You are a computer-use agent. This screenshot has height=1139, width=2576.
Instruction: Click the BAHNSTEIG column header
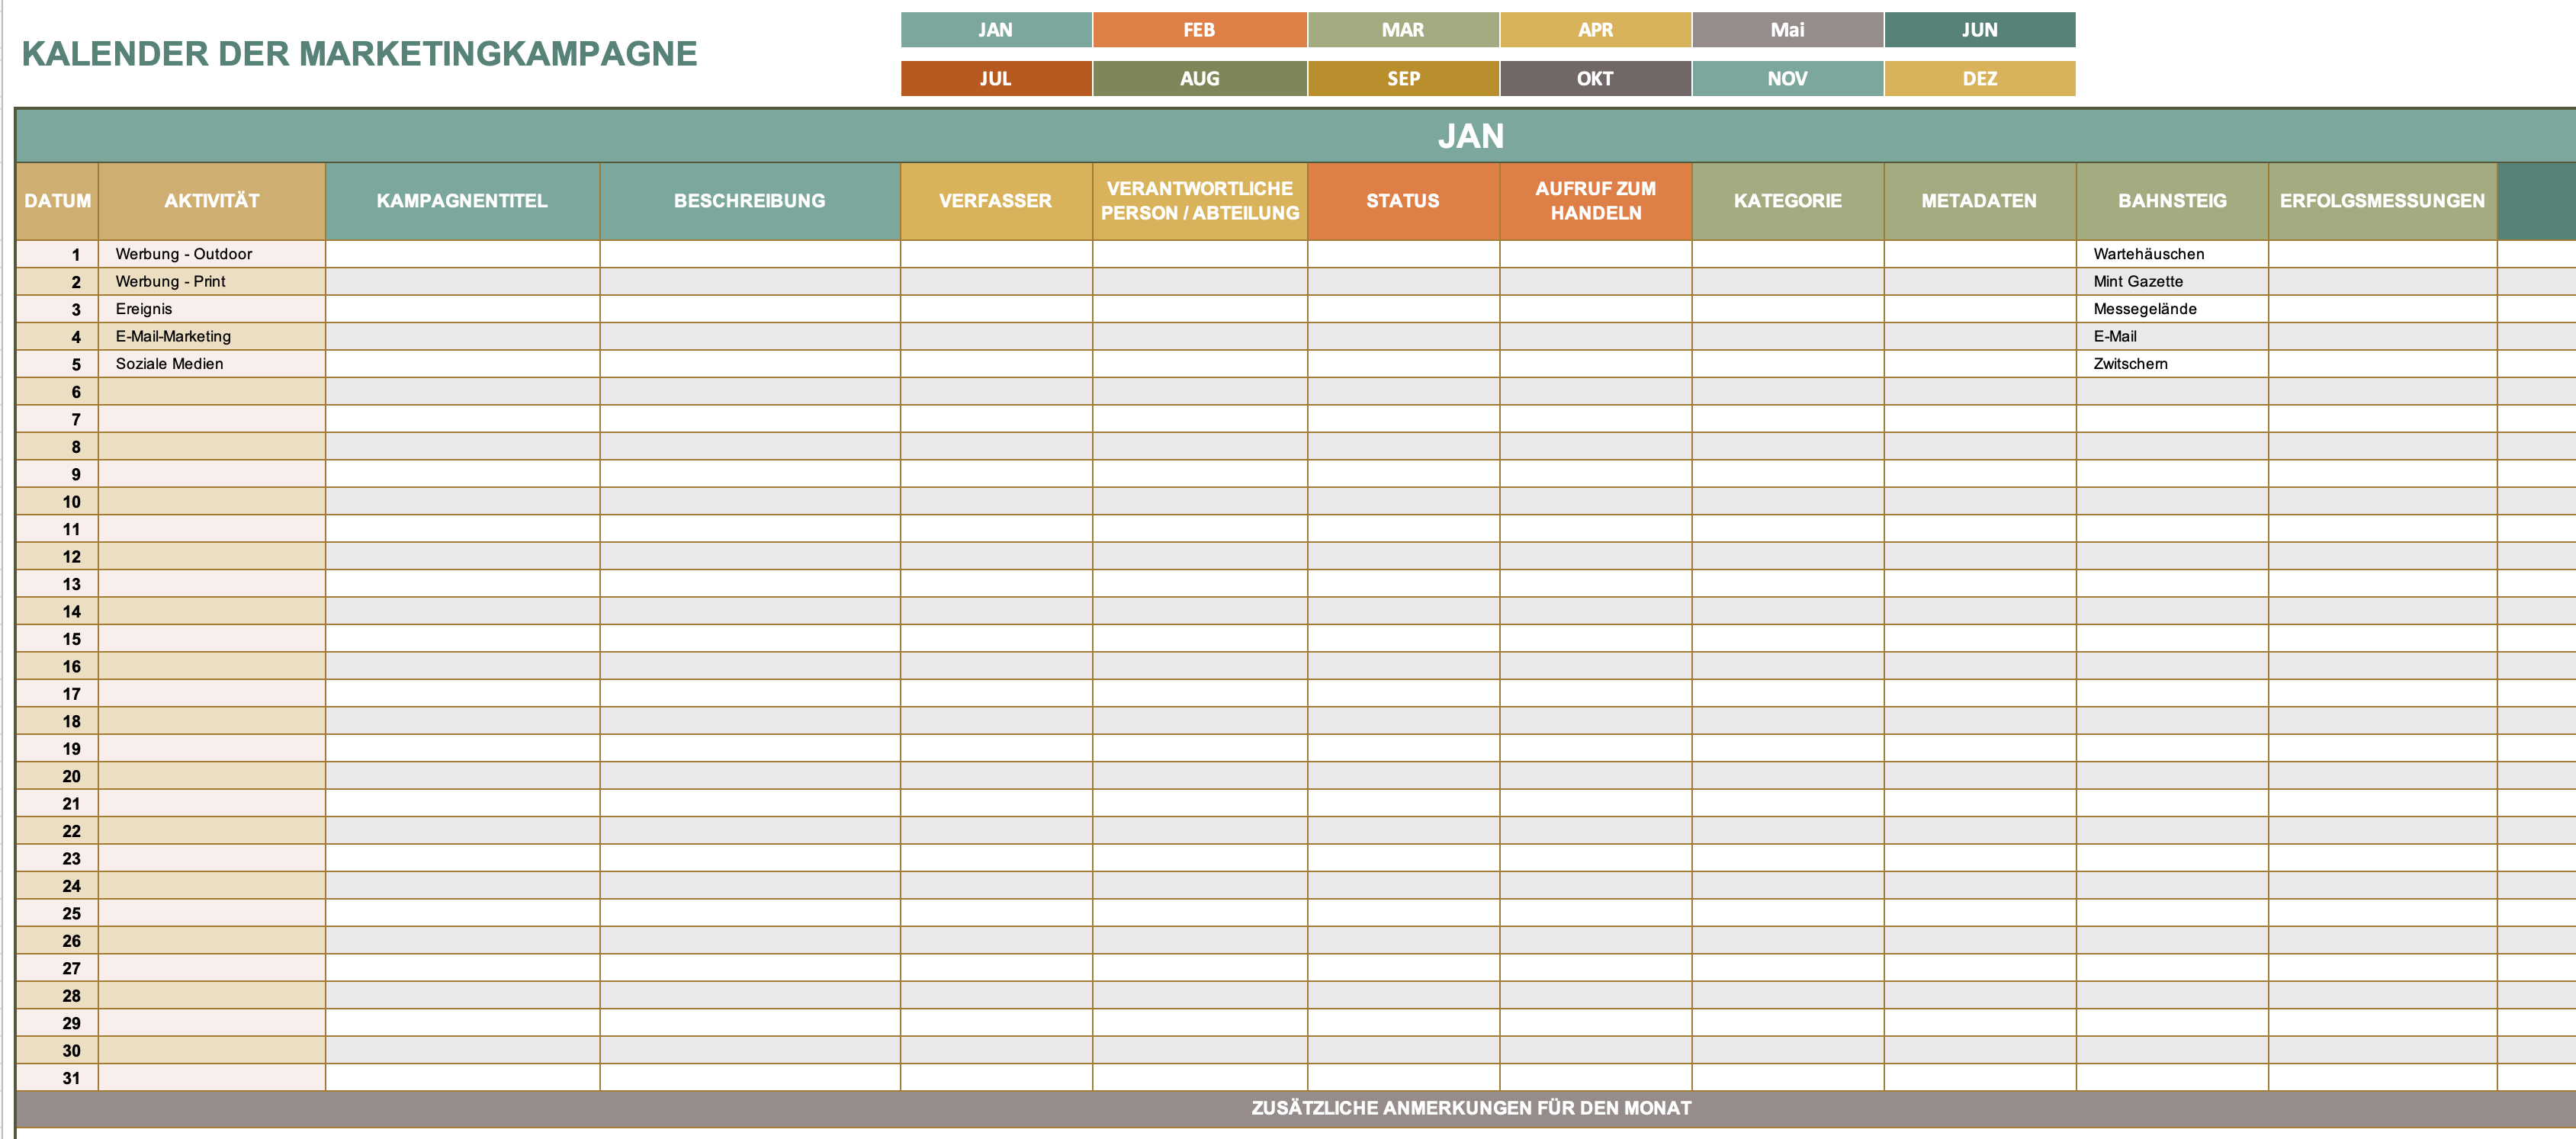point(2172,201)
